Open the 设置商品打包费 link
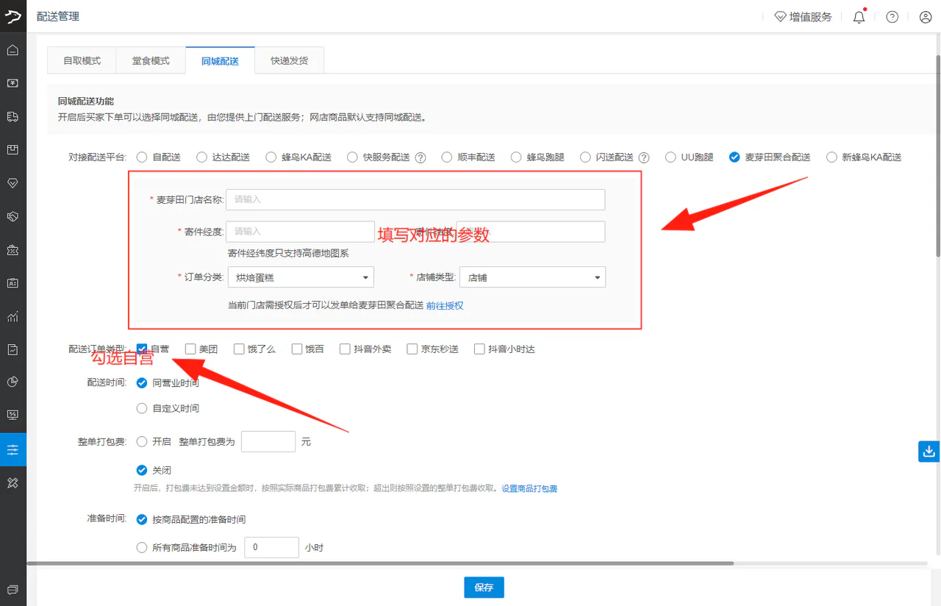 pos(529,488)
